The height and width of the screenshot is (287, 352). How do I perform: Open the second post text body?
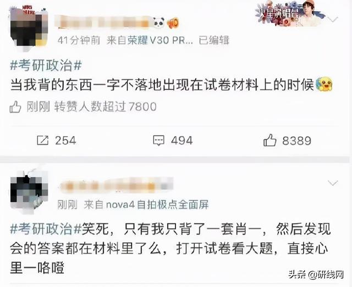[170, 249]
